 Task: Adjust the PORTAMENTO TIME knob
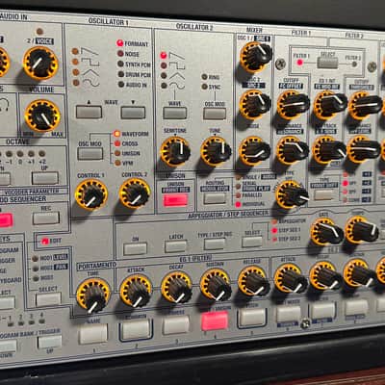93,295
